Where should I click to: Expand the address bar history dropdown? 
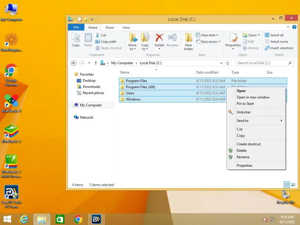221,63
